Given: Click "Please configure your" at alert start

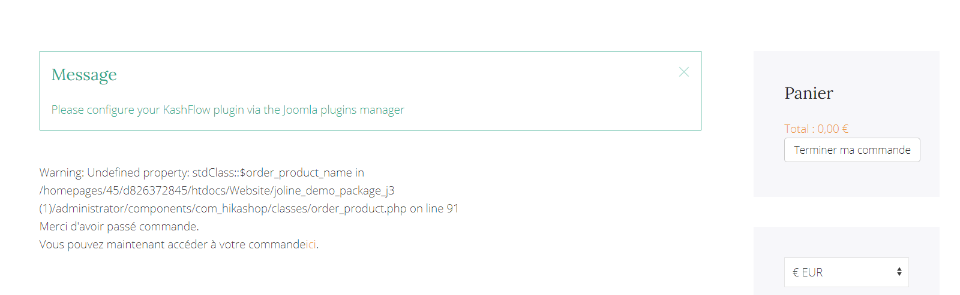Looking at the screenshot, I should (106, 110).
